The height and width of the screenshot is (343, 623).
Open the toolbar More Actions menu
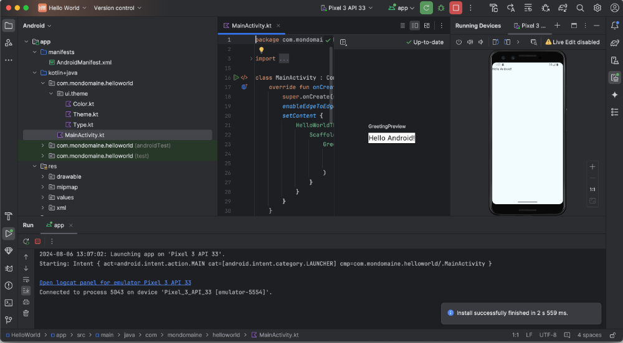(470, 8)
